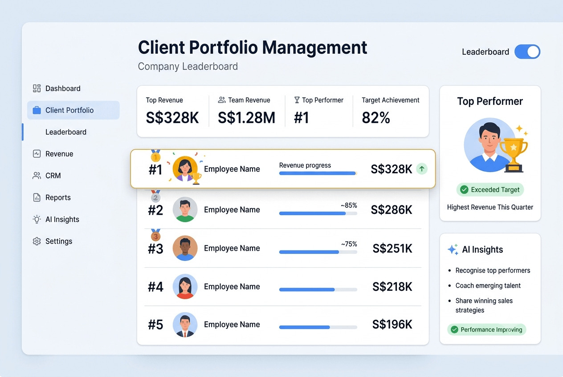
Task: Click the #1 revenue progress bar
Action: point(318,173)
